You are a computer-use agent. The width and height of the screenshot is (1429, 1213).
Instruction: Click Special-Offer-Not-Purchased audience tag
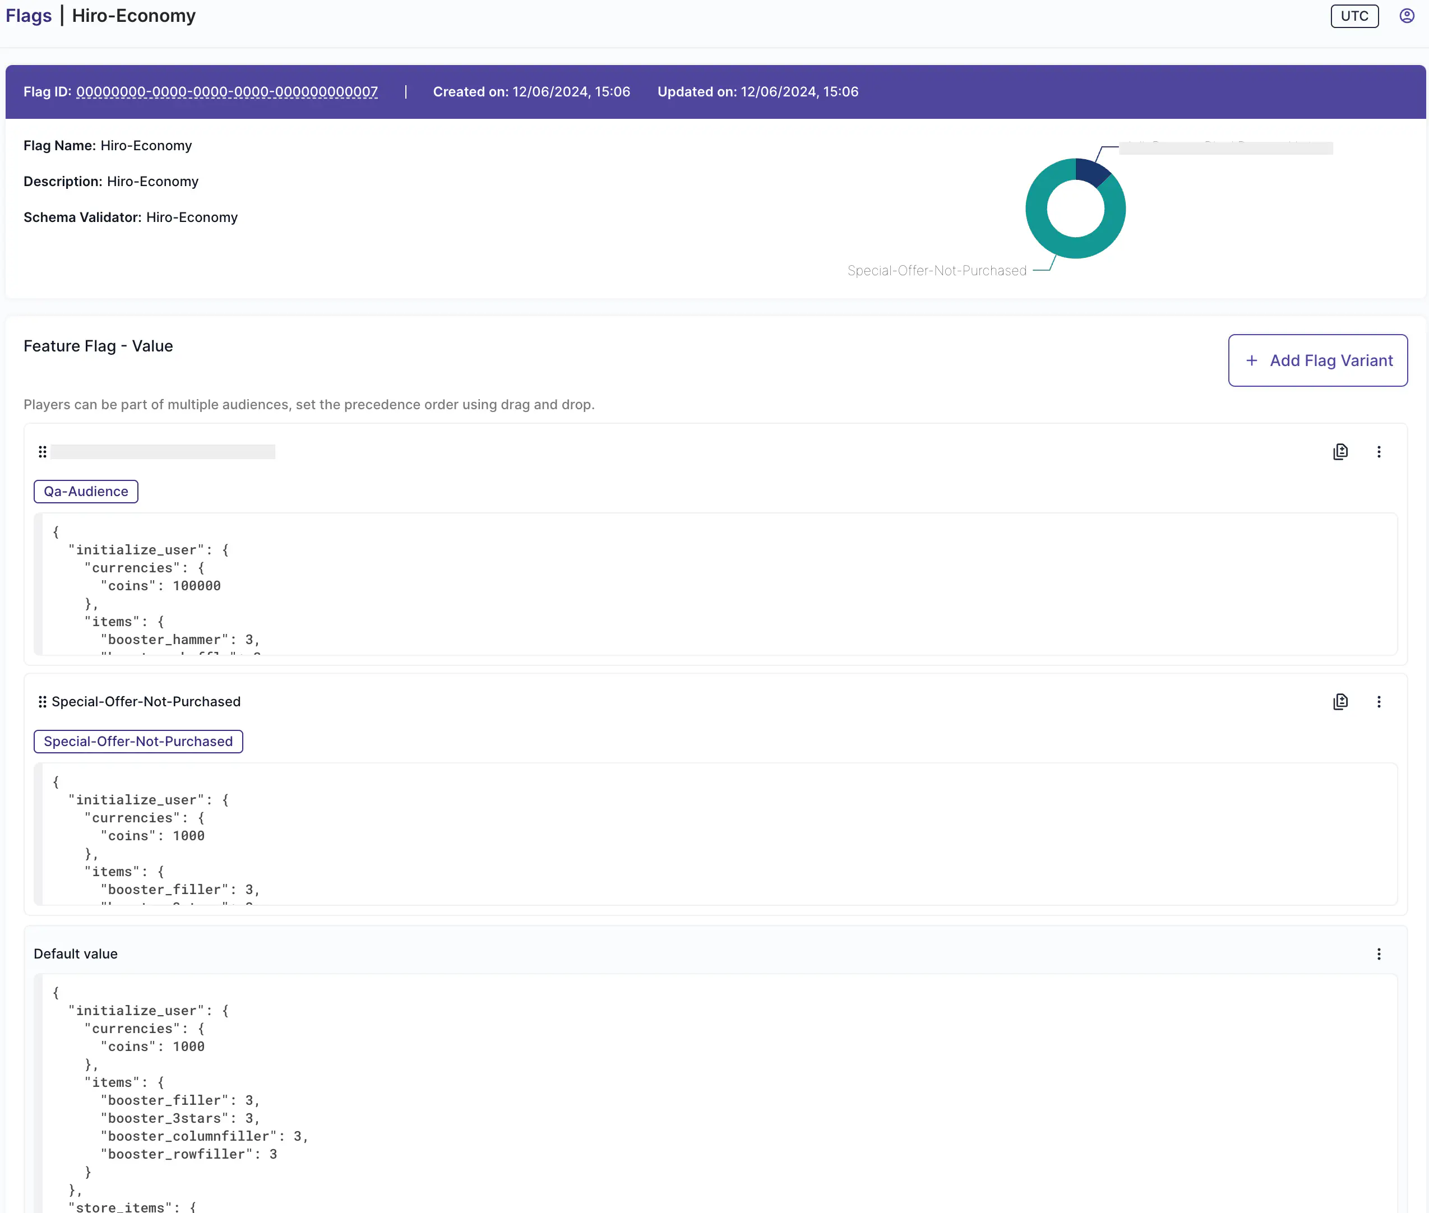[x=138, y=741]
